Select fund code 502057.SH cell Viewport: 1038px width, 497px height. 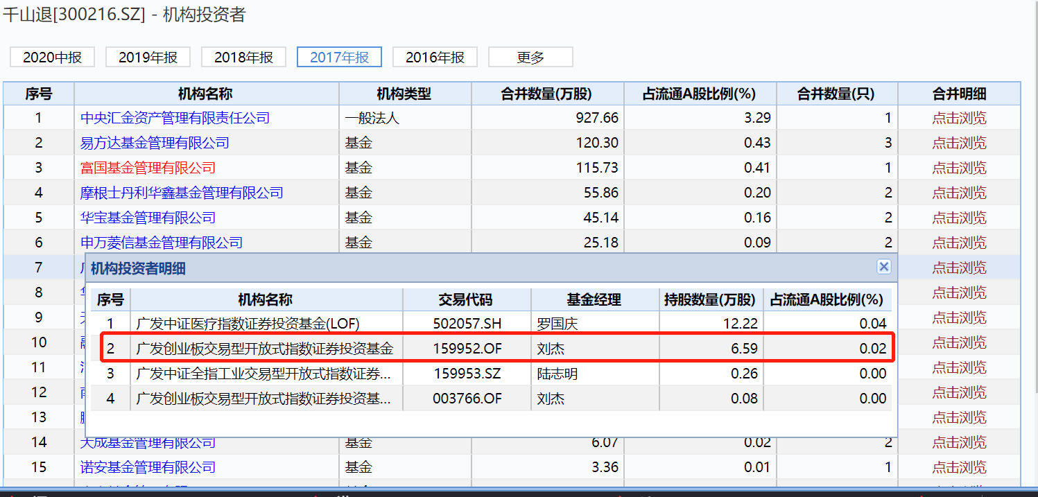coord(467,323)
